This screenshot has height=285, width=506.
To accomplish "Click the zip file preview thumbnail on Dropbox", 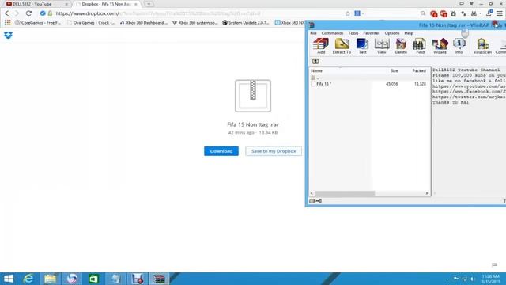I will click(x=253, y=96).
